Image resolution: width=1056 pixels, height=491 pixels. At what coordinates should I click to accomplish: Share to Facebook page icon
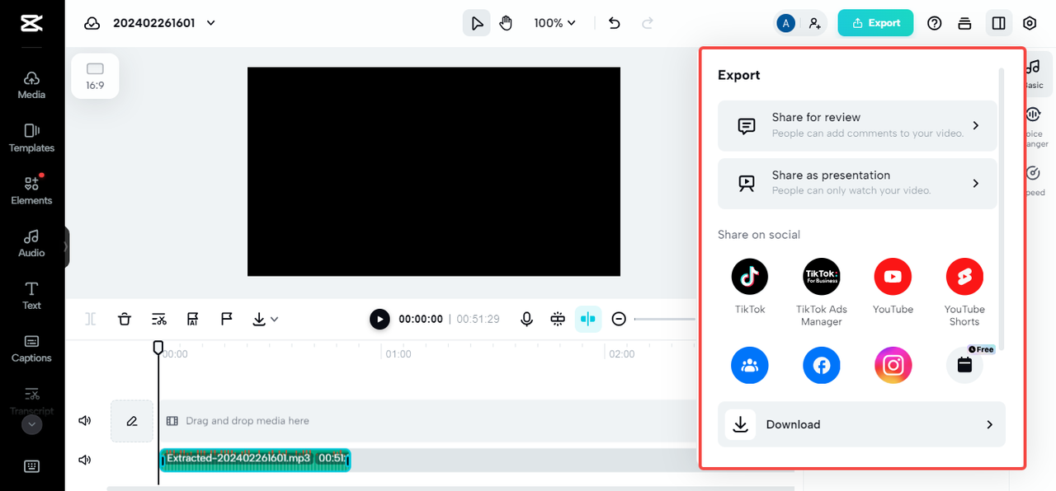coord(822,366)
